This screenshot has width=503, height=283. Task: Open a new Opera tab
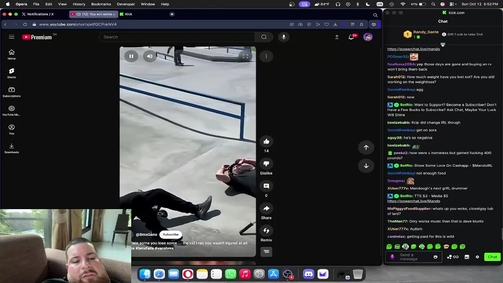[x=172, y=14]
